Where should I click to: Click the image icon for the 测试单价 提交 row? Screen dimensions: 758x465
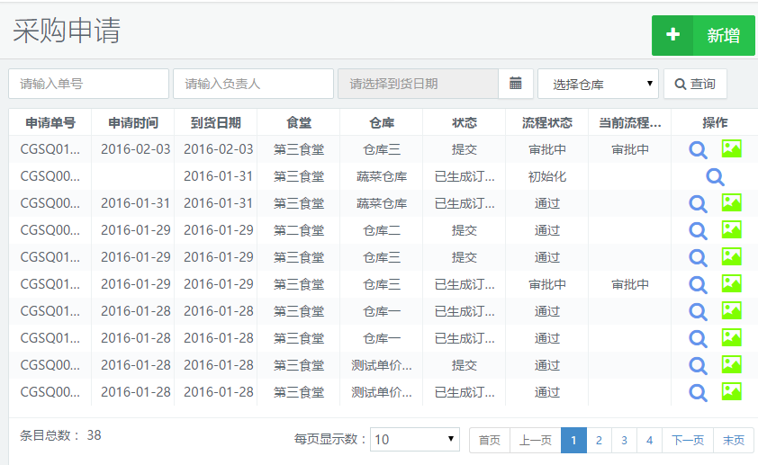tap(731, 365)
